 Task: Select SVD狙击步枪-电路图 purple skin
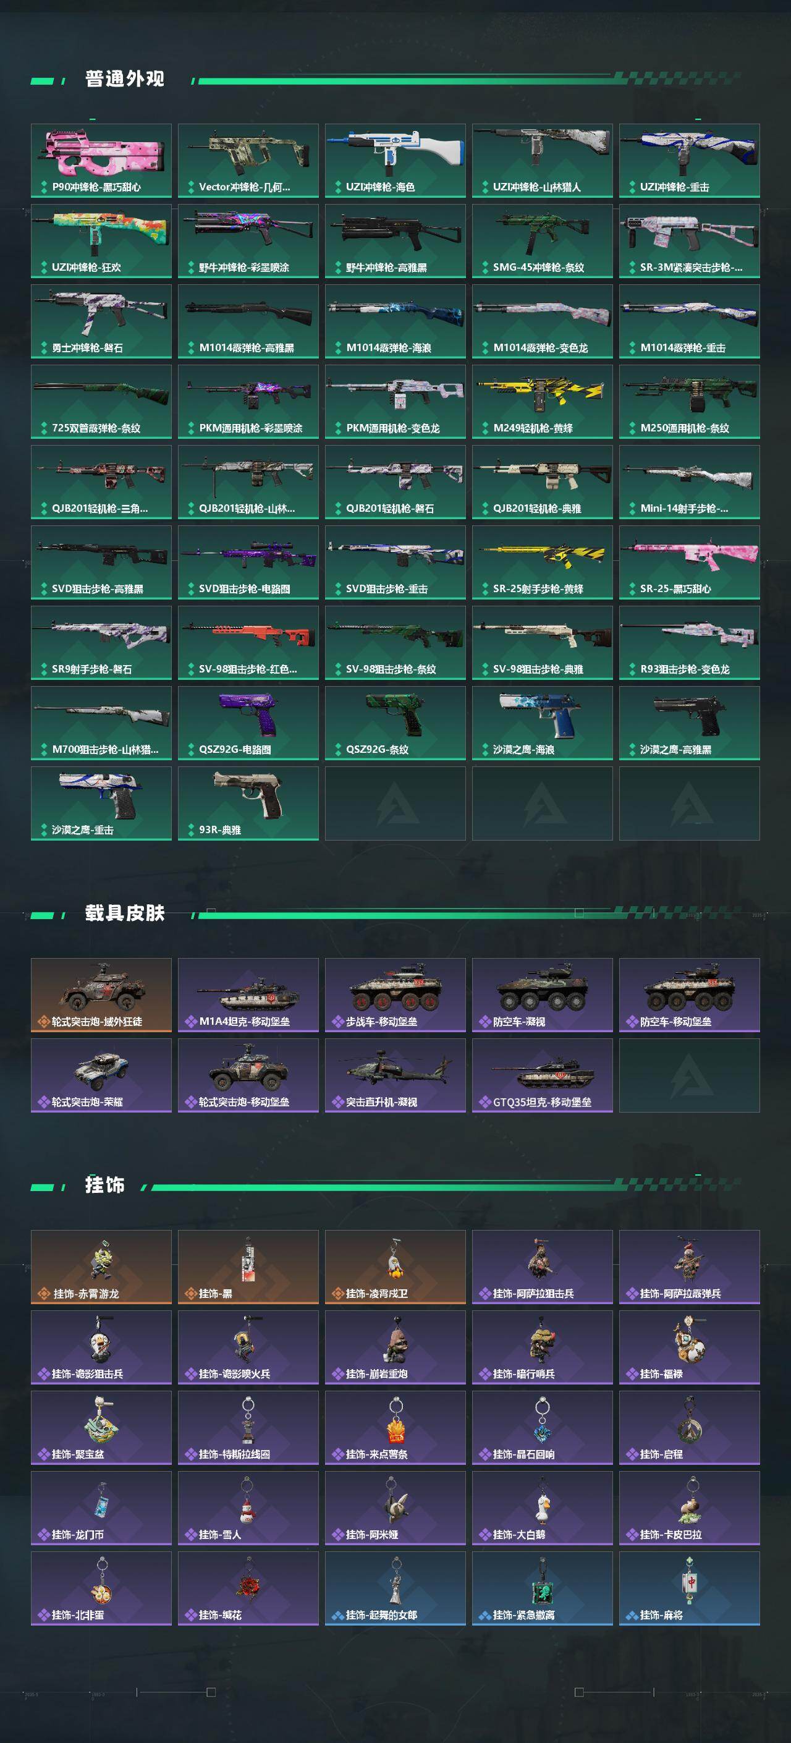pyautogui.click(x=248, y=562)
